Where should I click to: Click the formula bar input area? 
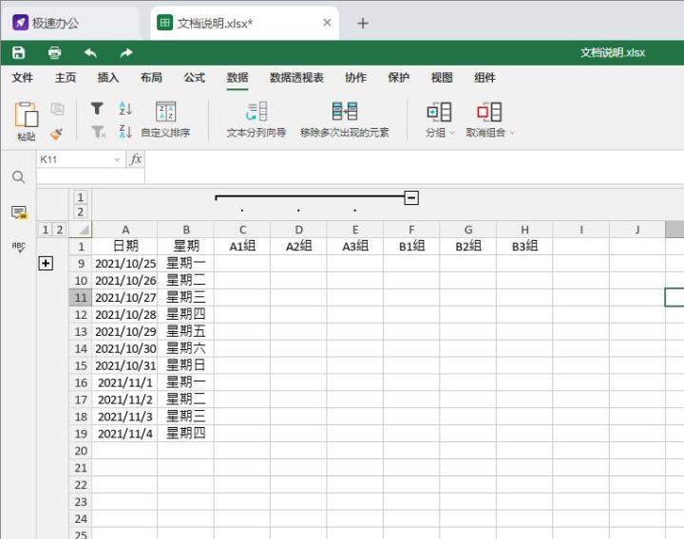coord(413,167)
